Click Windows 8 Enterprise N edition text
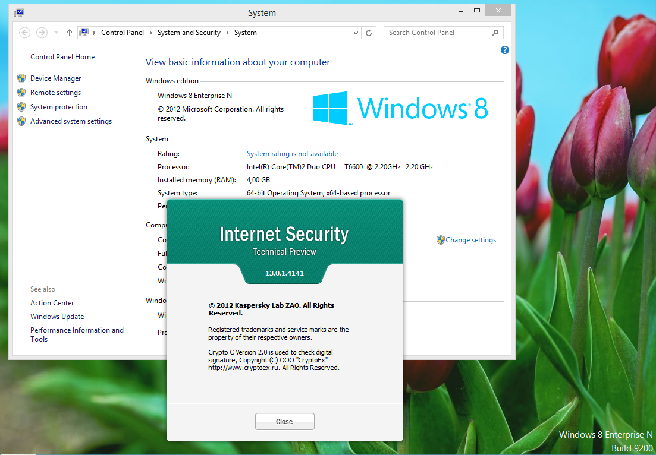Screen dimensions: 656x455 coord(194,95)
